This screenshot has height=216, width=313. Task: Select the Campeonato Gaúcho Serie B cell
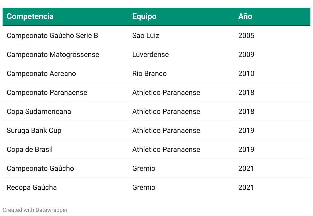click(52, 35)
